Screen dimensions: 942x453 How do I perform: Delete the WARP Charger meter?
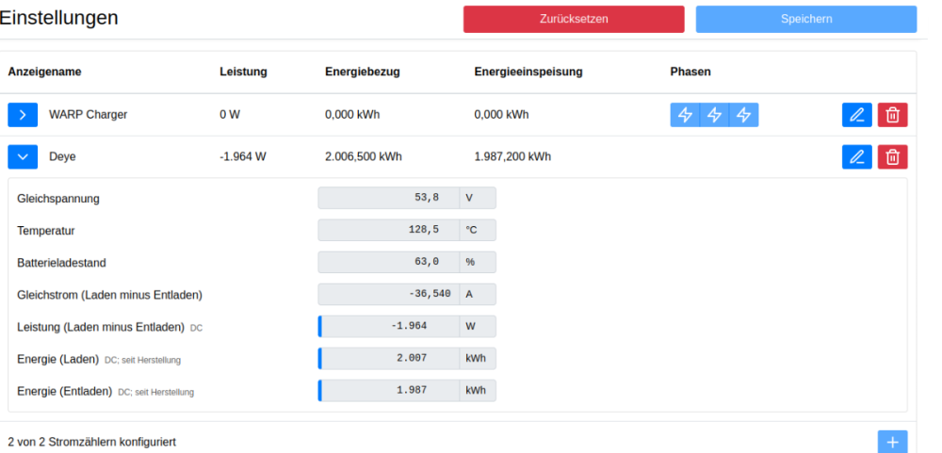pyautogui.click(x=892, y=115)
